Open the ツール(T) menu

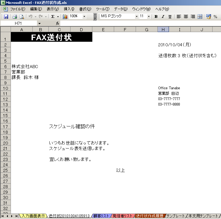click(x=103, y=9)
